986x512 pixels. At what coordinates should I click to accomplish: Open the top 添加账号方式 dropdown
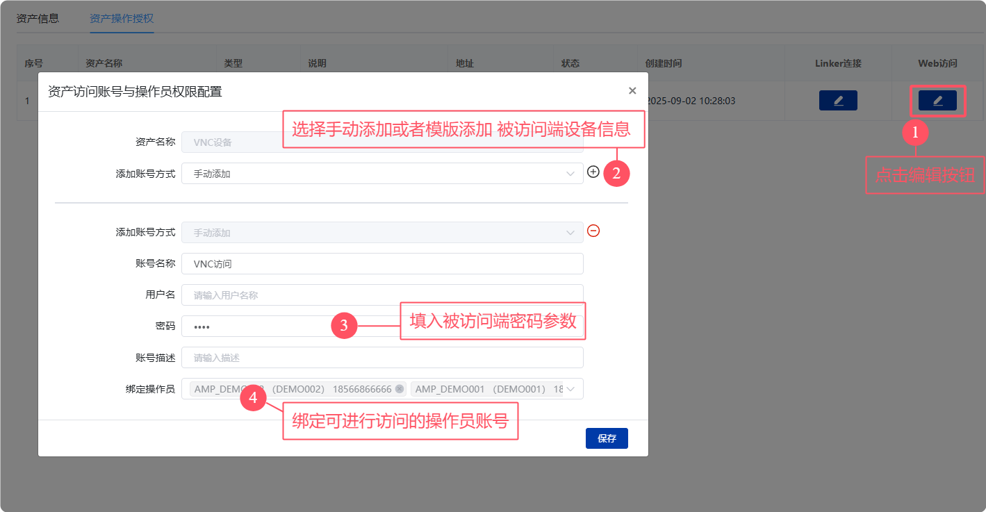coord(381,174)
